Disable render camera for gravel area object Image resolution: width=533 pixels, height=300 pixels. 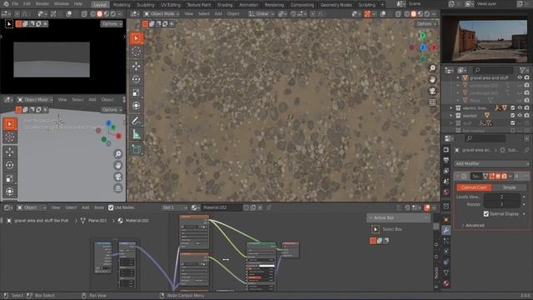tap(527, 77)
